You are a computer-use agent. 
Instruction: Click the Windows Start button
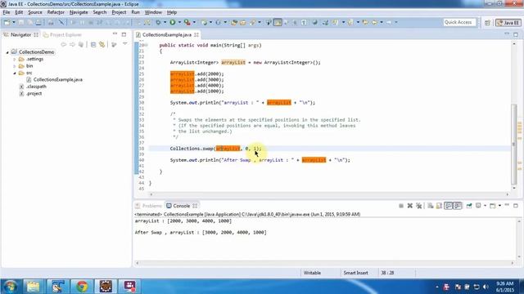[x=11, y=287]
